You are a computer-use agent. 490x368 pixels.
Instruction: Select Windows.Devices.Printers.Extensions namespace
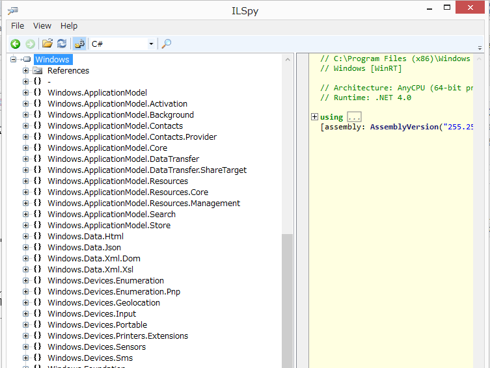118,336
